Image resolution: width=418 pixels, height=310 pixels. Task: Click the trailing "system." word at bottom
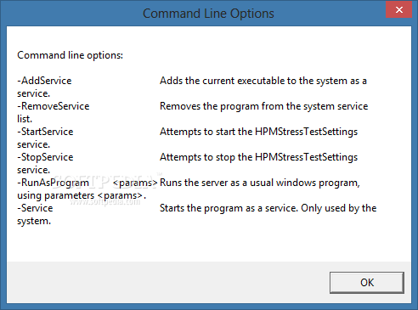[x=34, y=221]
